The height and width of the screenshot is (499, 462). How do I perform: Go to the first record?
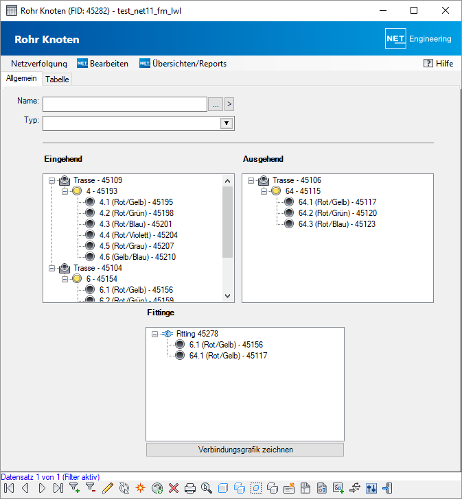[x=10, y=489]
